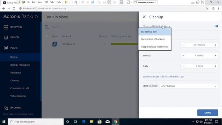Tick the select-all checkbox in plans table
Image resolution: width=222 pixels, height=125 pixels.
[x=46, y=36]
